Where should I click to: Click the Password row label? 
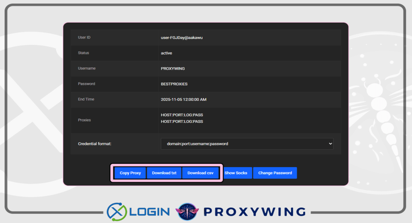pyautogui.click(x=87, y=84)
